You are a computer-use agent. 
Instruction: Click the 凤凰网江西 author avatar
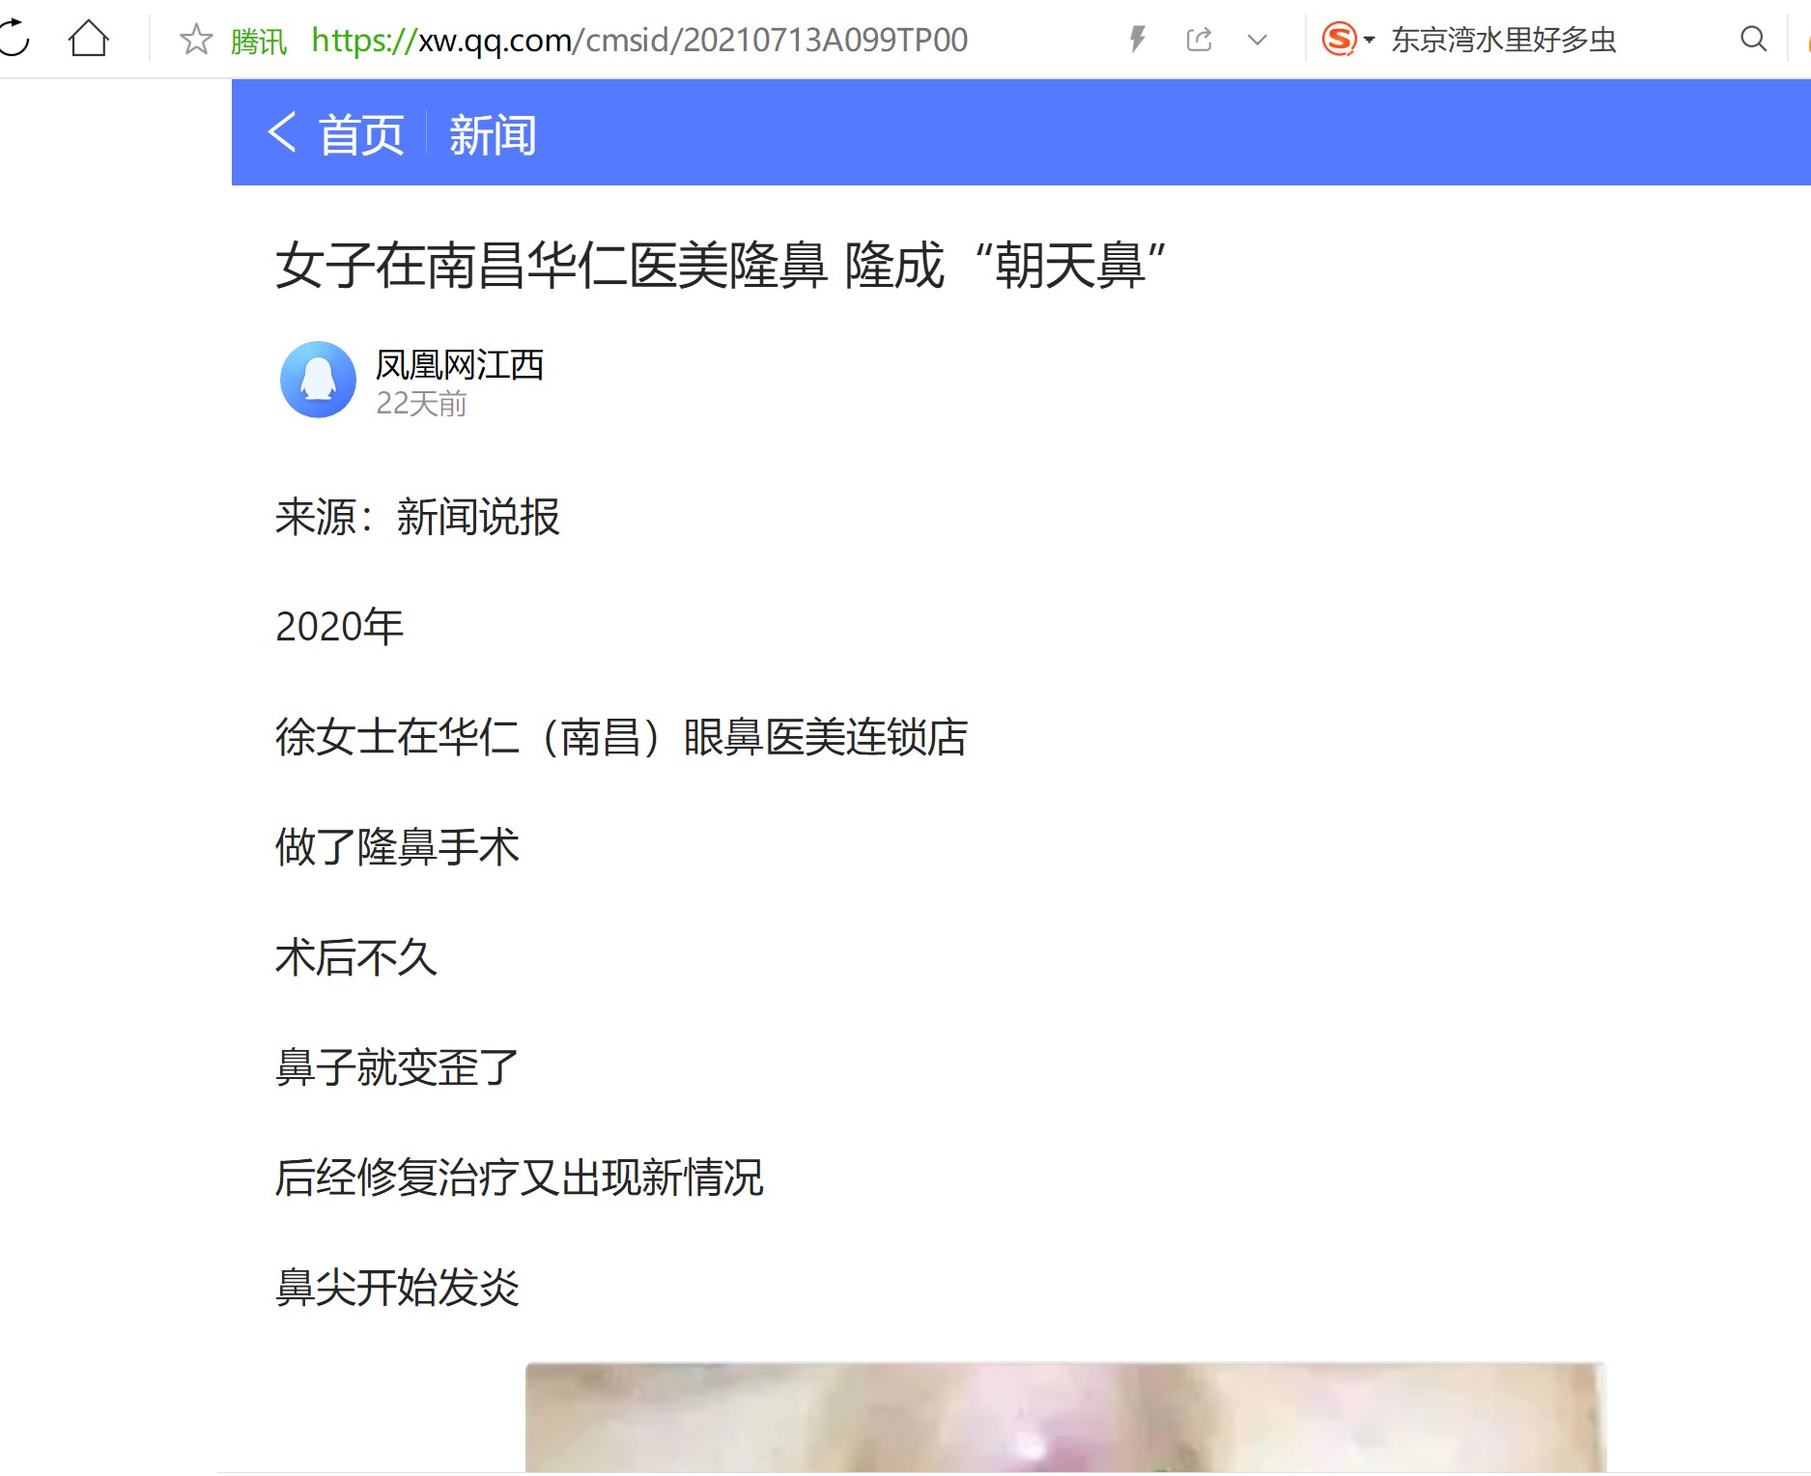point(318,380)
